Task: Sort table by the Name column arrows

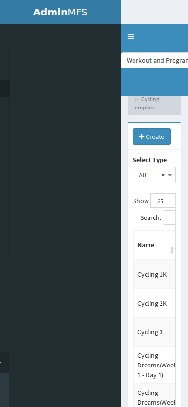Action: point(173,250)
